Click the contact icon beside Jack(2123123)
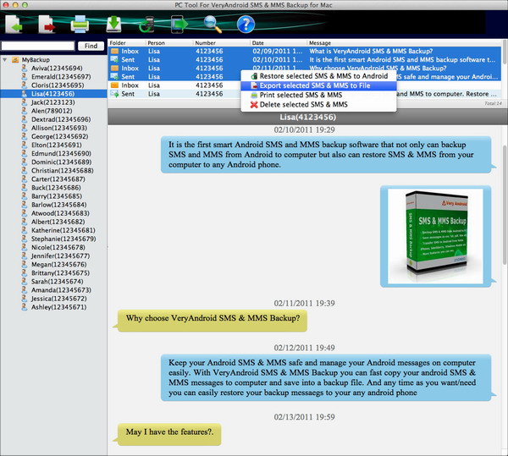The image size is (508, 456). click(25, 102)
